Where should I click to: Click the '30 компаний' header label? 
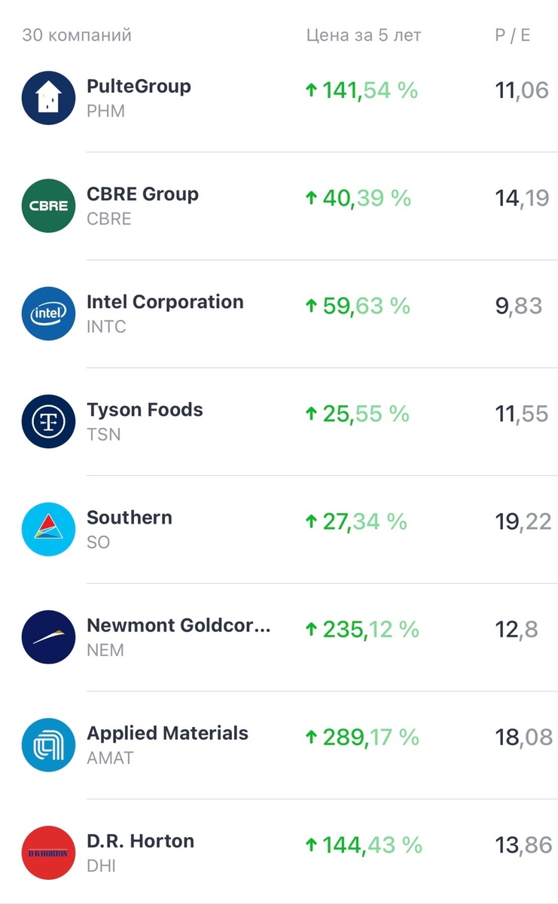pos(77,35)
